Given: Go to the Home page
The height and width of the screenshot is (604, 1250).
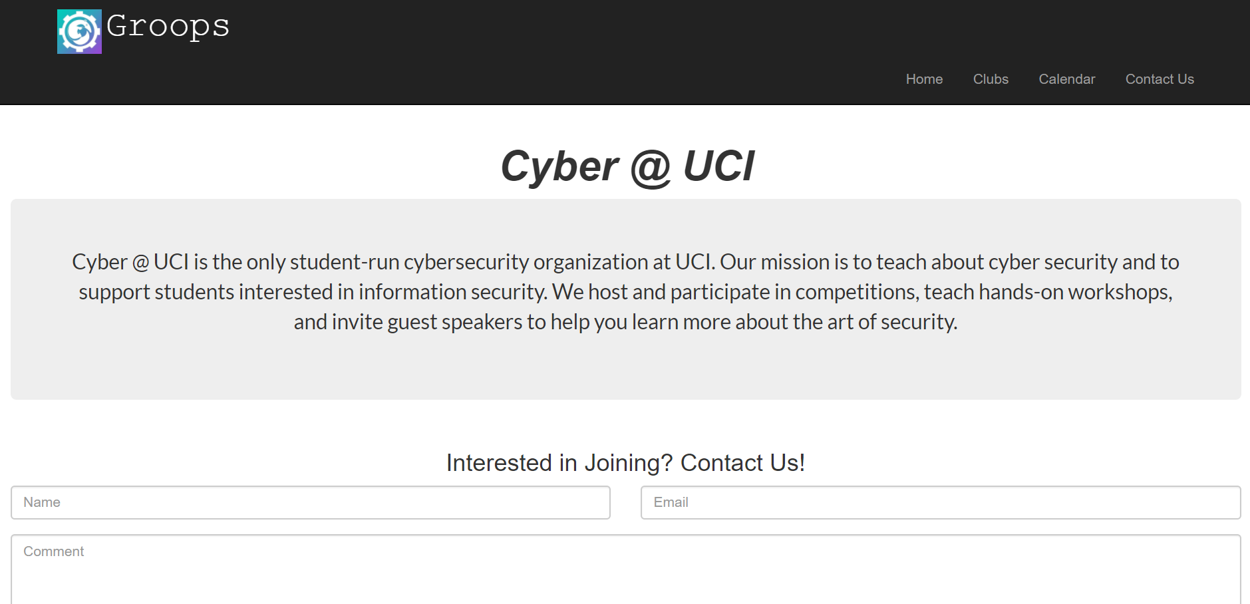Looking at the screenshot, I should (924, 79).
